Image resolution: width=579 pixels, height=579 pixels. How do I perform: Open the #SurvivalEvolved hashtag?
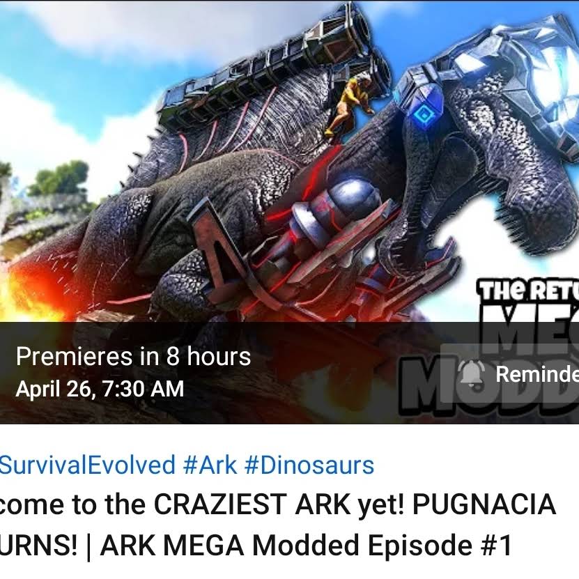click(x=88, y=465)
